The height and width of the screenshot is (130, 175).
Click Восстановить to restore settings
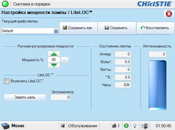coord(155,28)
